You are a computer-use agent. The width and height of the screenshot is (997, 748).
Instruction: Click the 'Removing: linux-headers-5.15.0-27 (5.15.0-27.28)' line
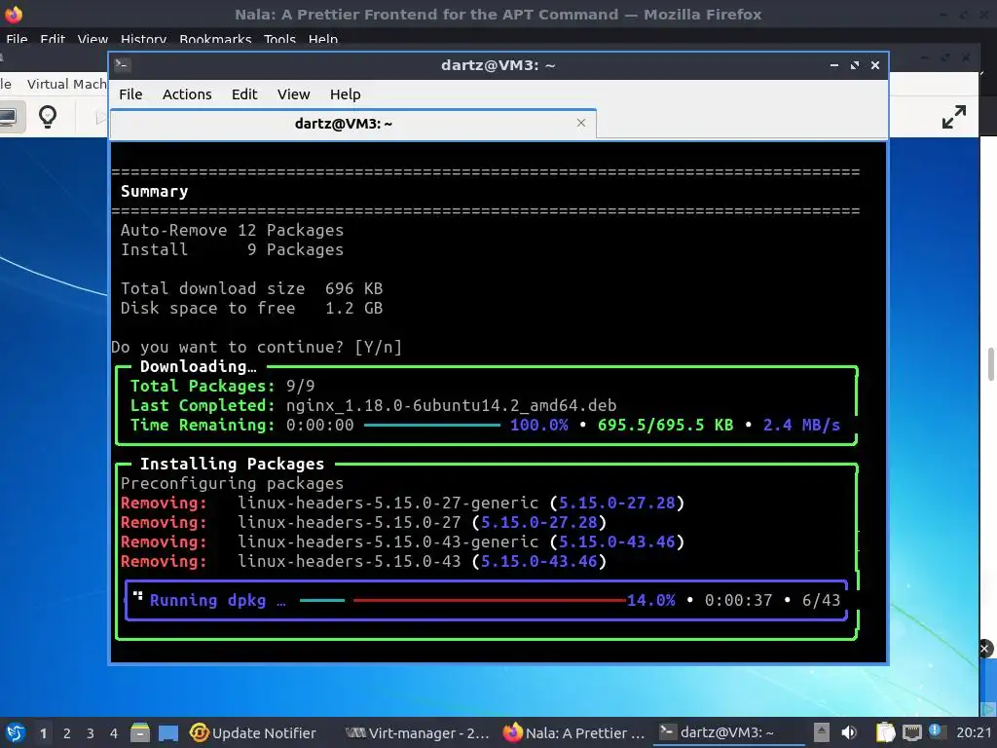click(364, 522)
